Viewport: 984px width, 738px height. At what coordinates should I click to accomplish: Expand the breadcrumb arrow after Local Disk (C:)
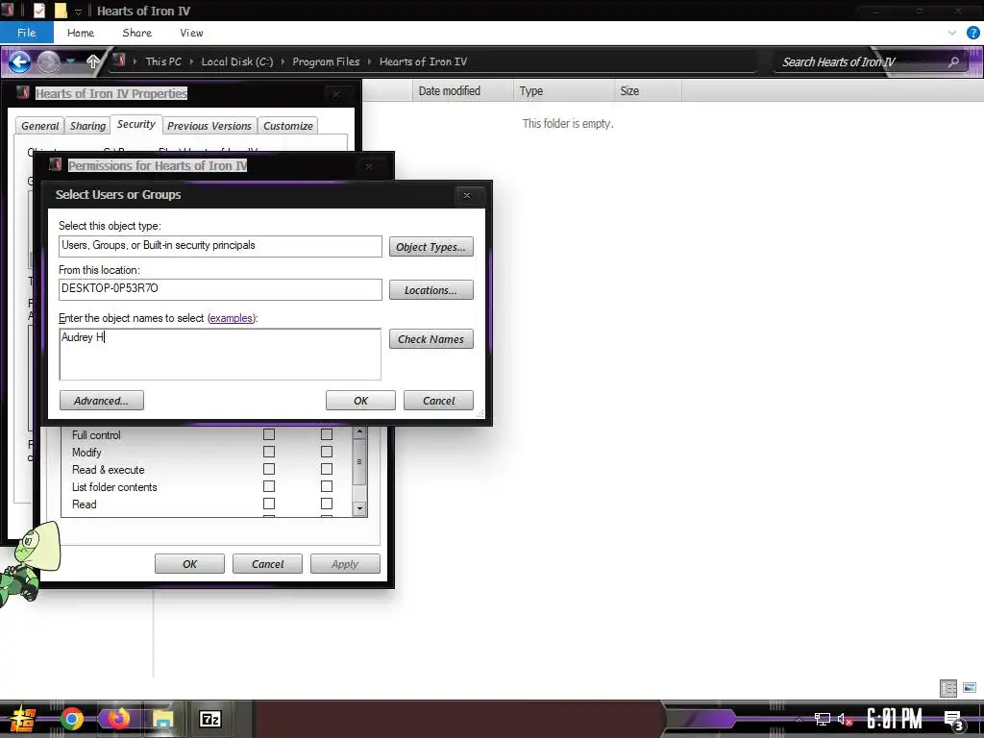(x=283, y=61)
